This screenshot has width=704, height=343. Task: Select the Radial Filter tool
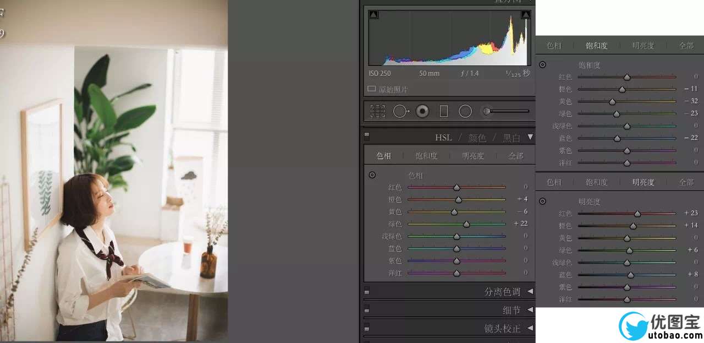point(465,111)
